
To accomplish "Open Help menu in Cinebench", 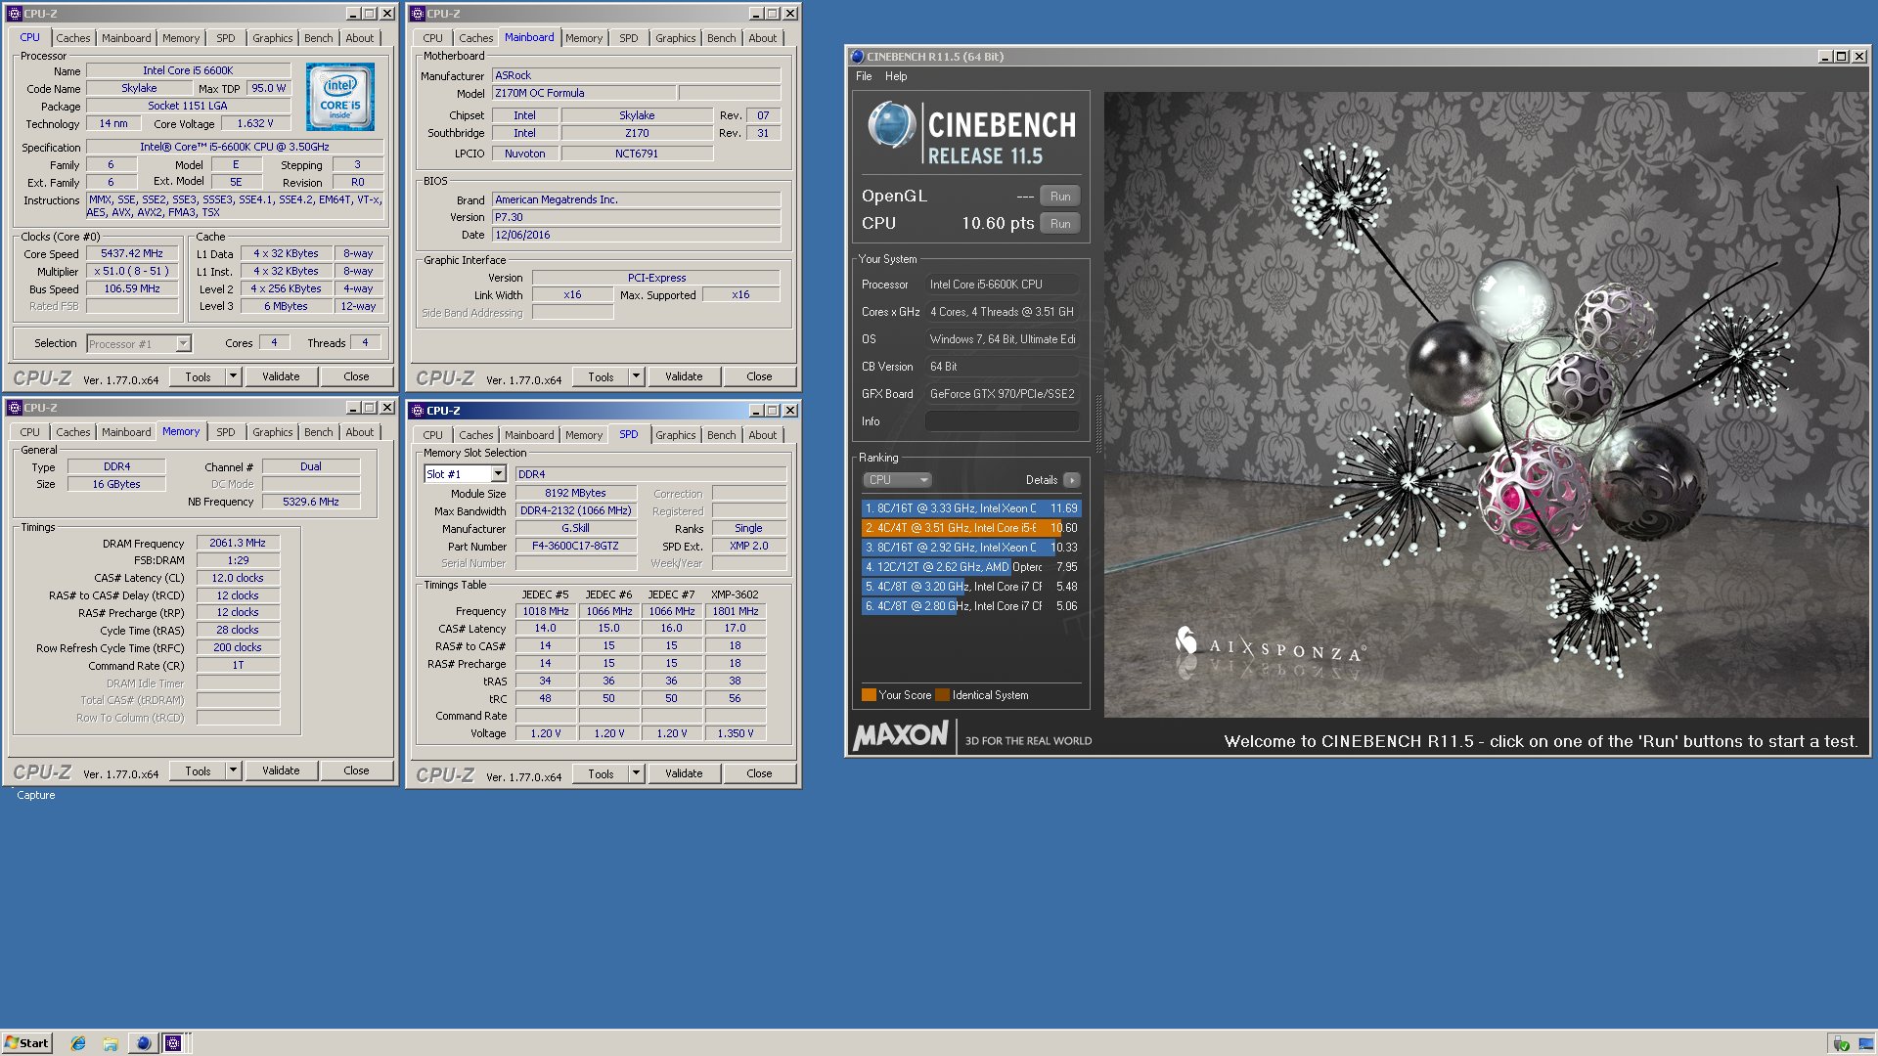I will pyautogui.click(x=896, y=76).
